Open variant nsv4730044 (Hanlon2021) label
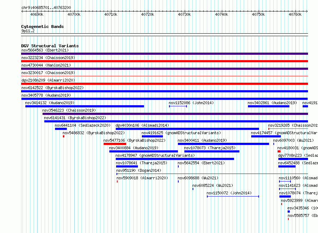The height and width of the screenshot is (233, 318). tap(46, 65)
